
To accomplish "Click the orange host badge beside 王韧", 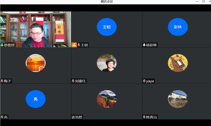I will point(74,45).
